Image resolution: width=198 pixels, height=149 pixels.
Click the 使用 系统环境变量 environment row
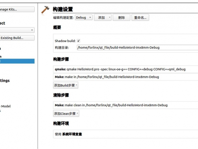[x=125, y=134]
